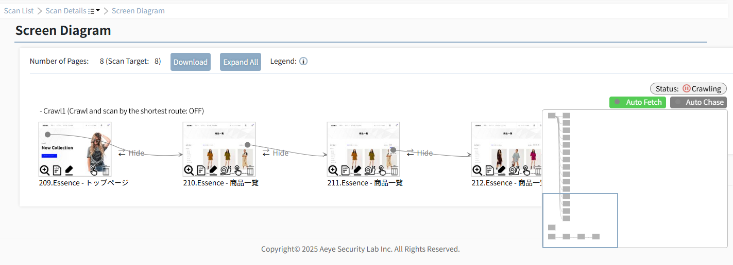Viewport: 733px width, 265px height.
Task: Hide the transition between pages 211 and 212
Action: [420, 153]
